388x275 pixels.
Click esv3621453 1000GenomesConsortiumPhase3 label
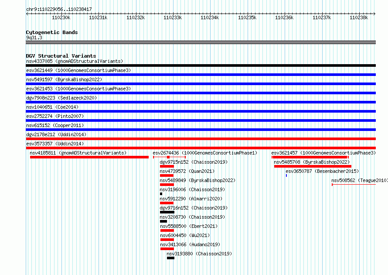78,89
